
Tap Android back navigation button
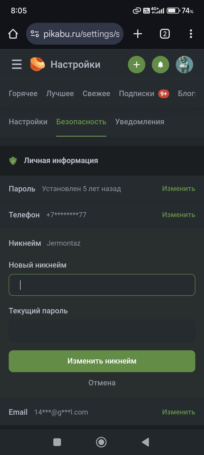145,442
